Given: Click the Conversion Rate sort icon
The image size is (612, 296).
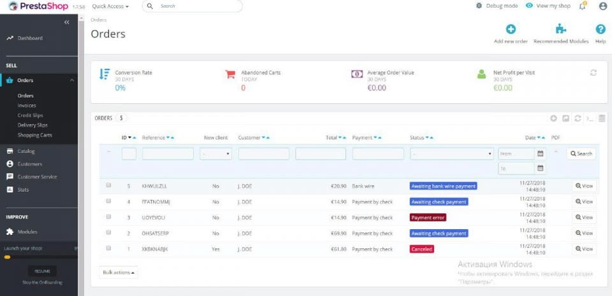Looking at the screenshot, I should [104, 74].
